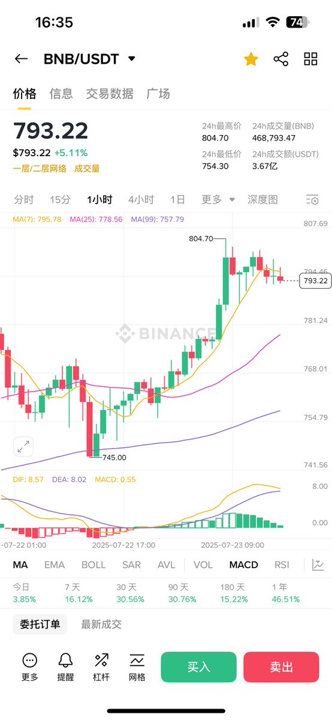Tap the 745.00 chart low marker
The width and height of the screenshot is (332, 720).
point(114,458)
